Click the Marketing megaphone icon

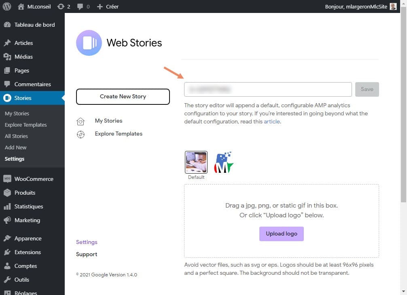coord(7,220)
